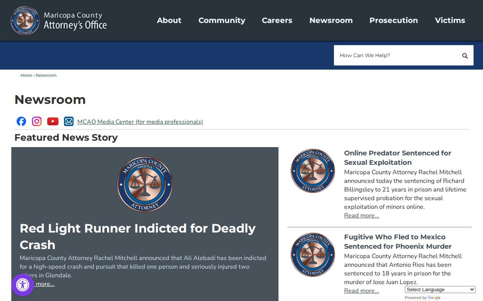The width and height of the screenshot is (483, 301).
Task: Read more about Antonio Rios sentencing
Action: (x=361, y=290)
